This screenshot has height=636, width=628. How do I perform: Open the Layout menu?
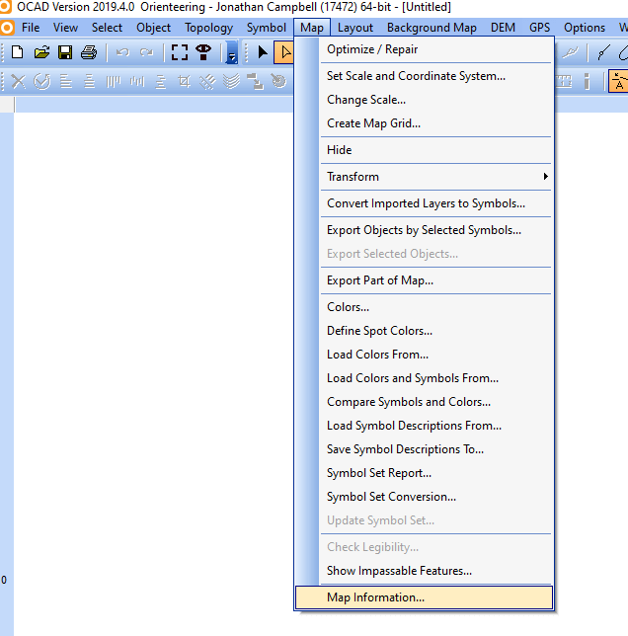coord(355,28)
